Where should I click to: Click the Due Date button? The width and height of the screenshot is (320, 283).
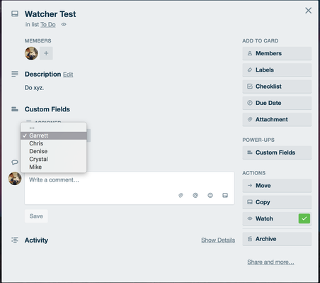click(x=277, y=103)
